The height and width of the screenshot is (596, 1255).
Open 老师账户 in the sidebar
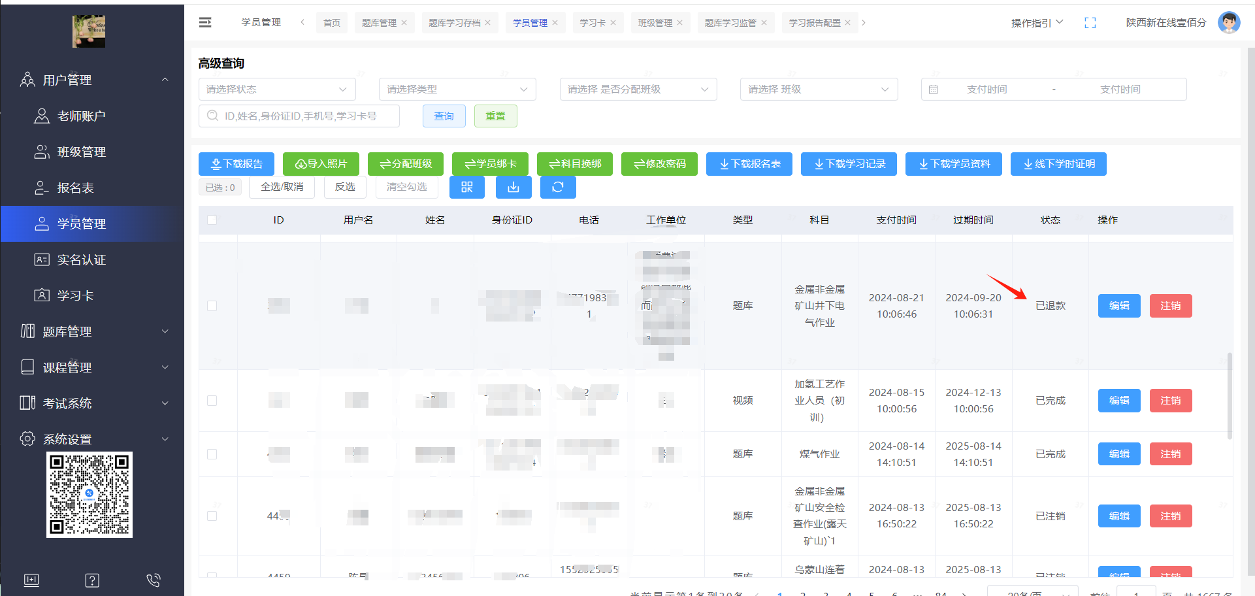[92, 116]
